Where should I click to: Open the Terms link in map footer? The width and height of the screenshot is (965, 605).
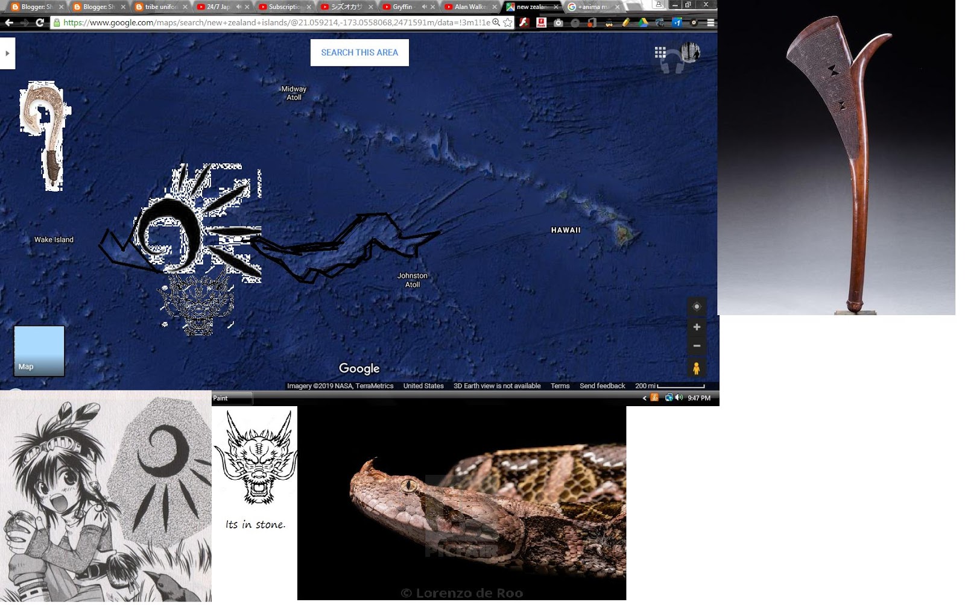(560, 386)
